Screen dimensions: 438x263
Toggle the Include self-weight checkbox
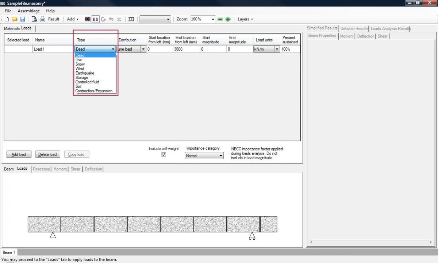164,154
